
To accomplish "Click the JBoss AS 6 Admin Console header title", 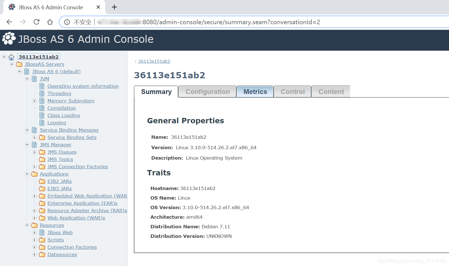I will tap(86, 39).
